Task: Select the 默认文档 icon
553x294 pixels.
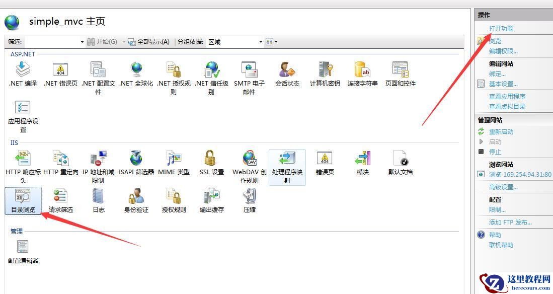Action: (401, 158)
